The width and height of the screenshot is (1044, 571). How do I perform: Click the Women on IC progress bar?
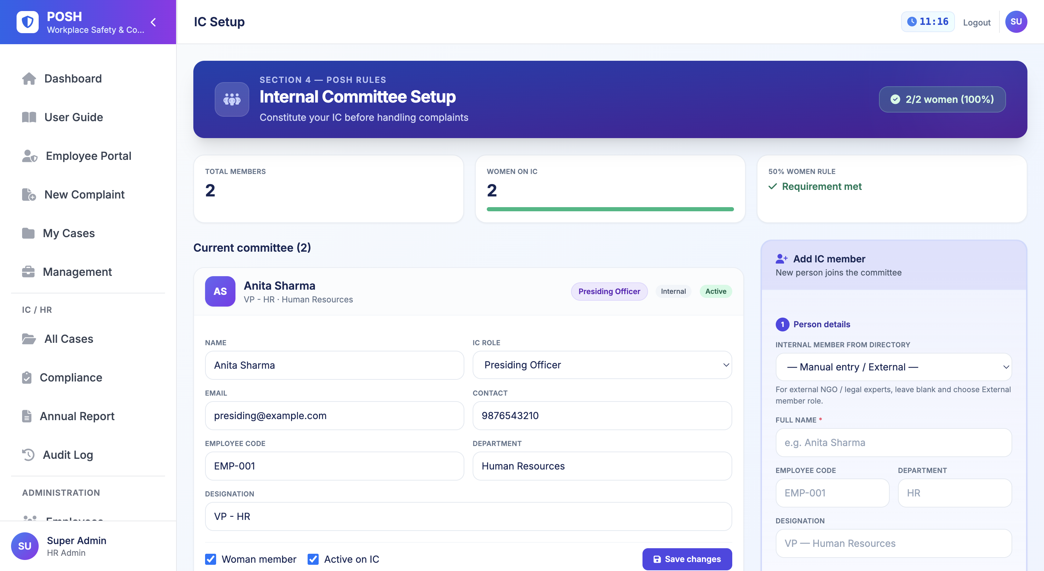click(x=610, y=209)
